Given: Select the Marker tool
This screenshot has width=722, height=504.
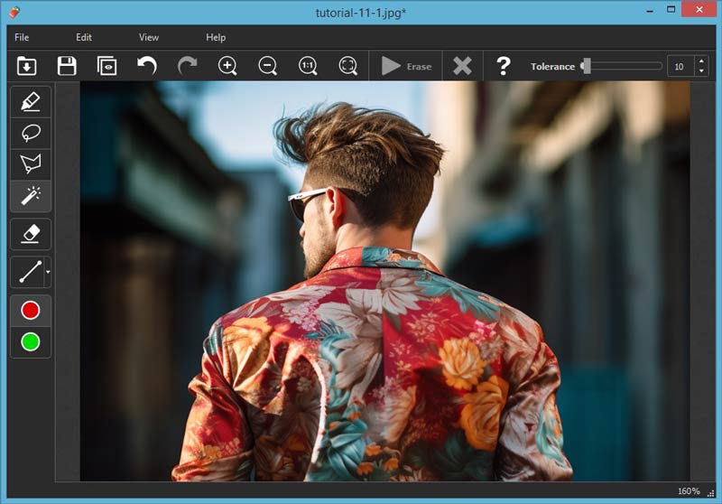Looking at the screenshot, I should tap(31, 102).
